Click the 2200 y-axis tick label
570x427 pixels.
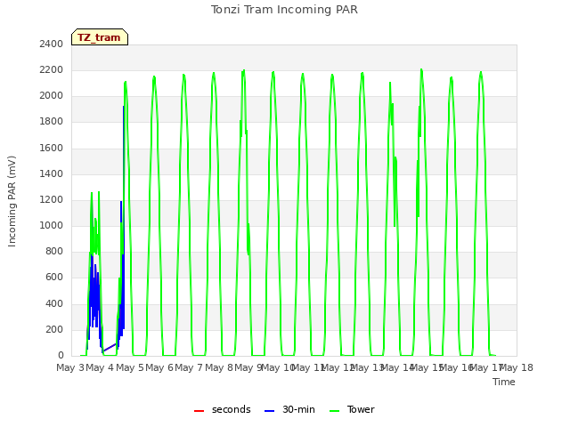tap(52, 70)
